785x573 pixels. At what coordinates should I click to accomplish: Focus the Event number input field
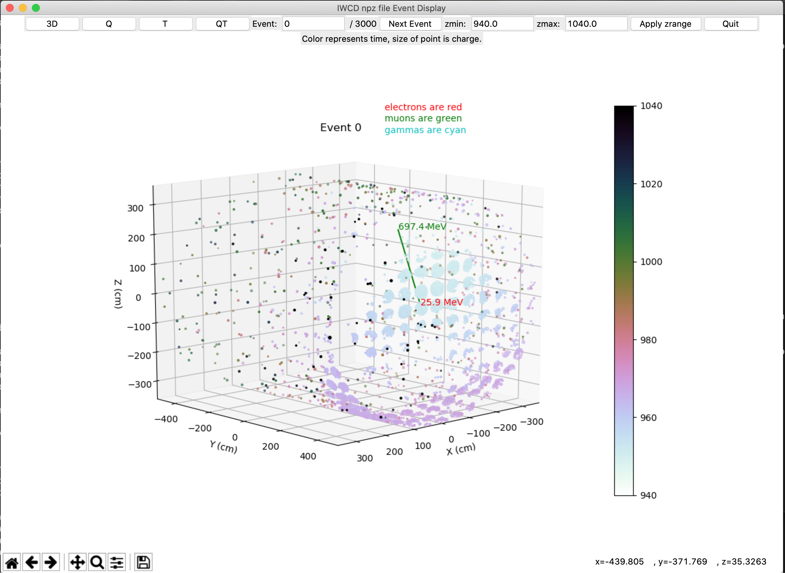click(x=313, y=24)
